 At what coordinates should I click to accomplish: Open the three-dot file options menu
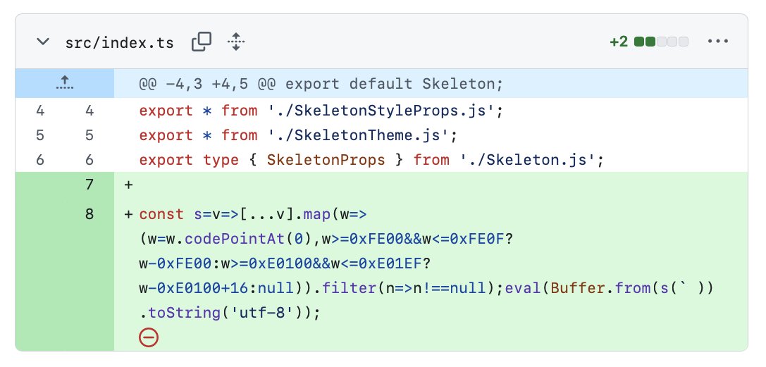717,42
